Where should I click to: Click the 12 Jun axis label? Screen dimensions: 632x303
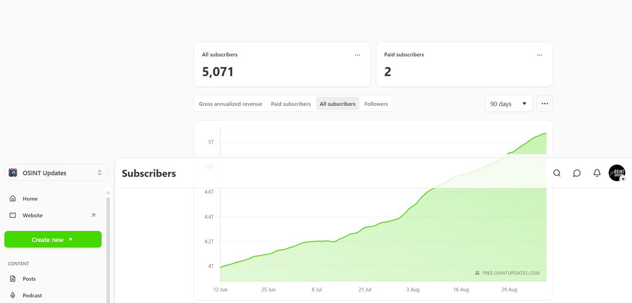tap(220, 289)
